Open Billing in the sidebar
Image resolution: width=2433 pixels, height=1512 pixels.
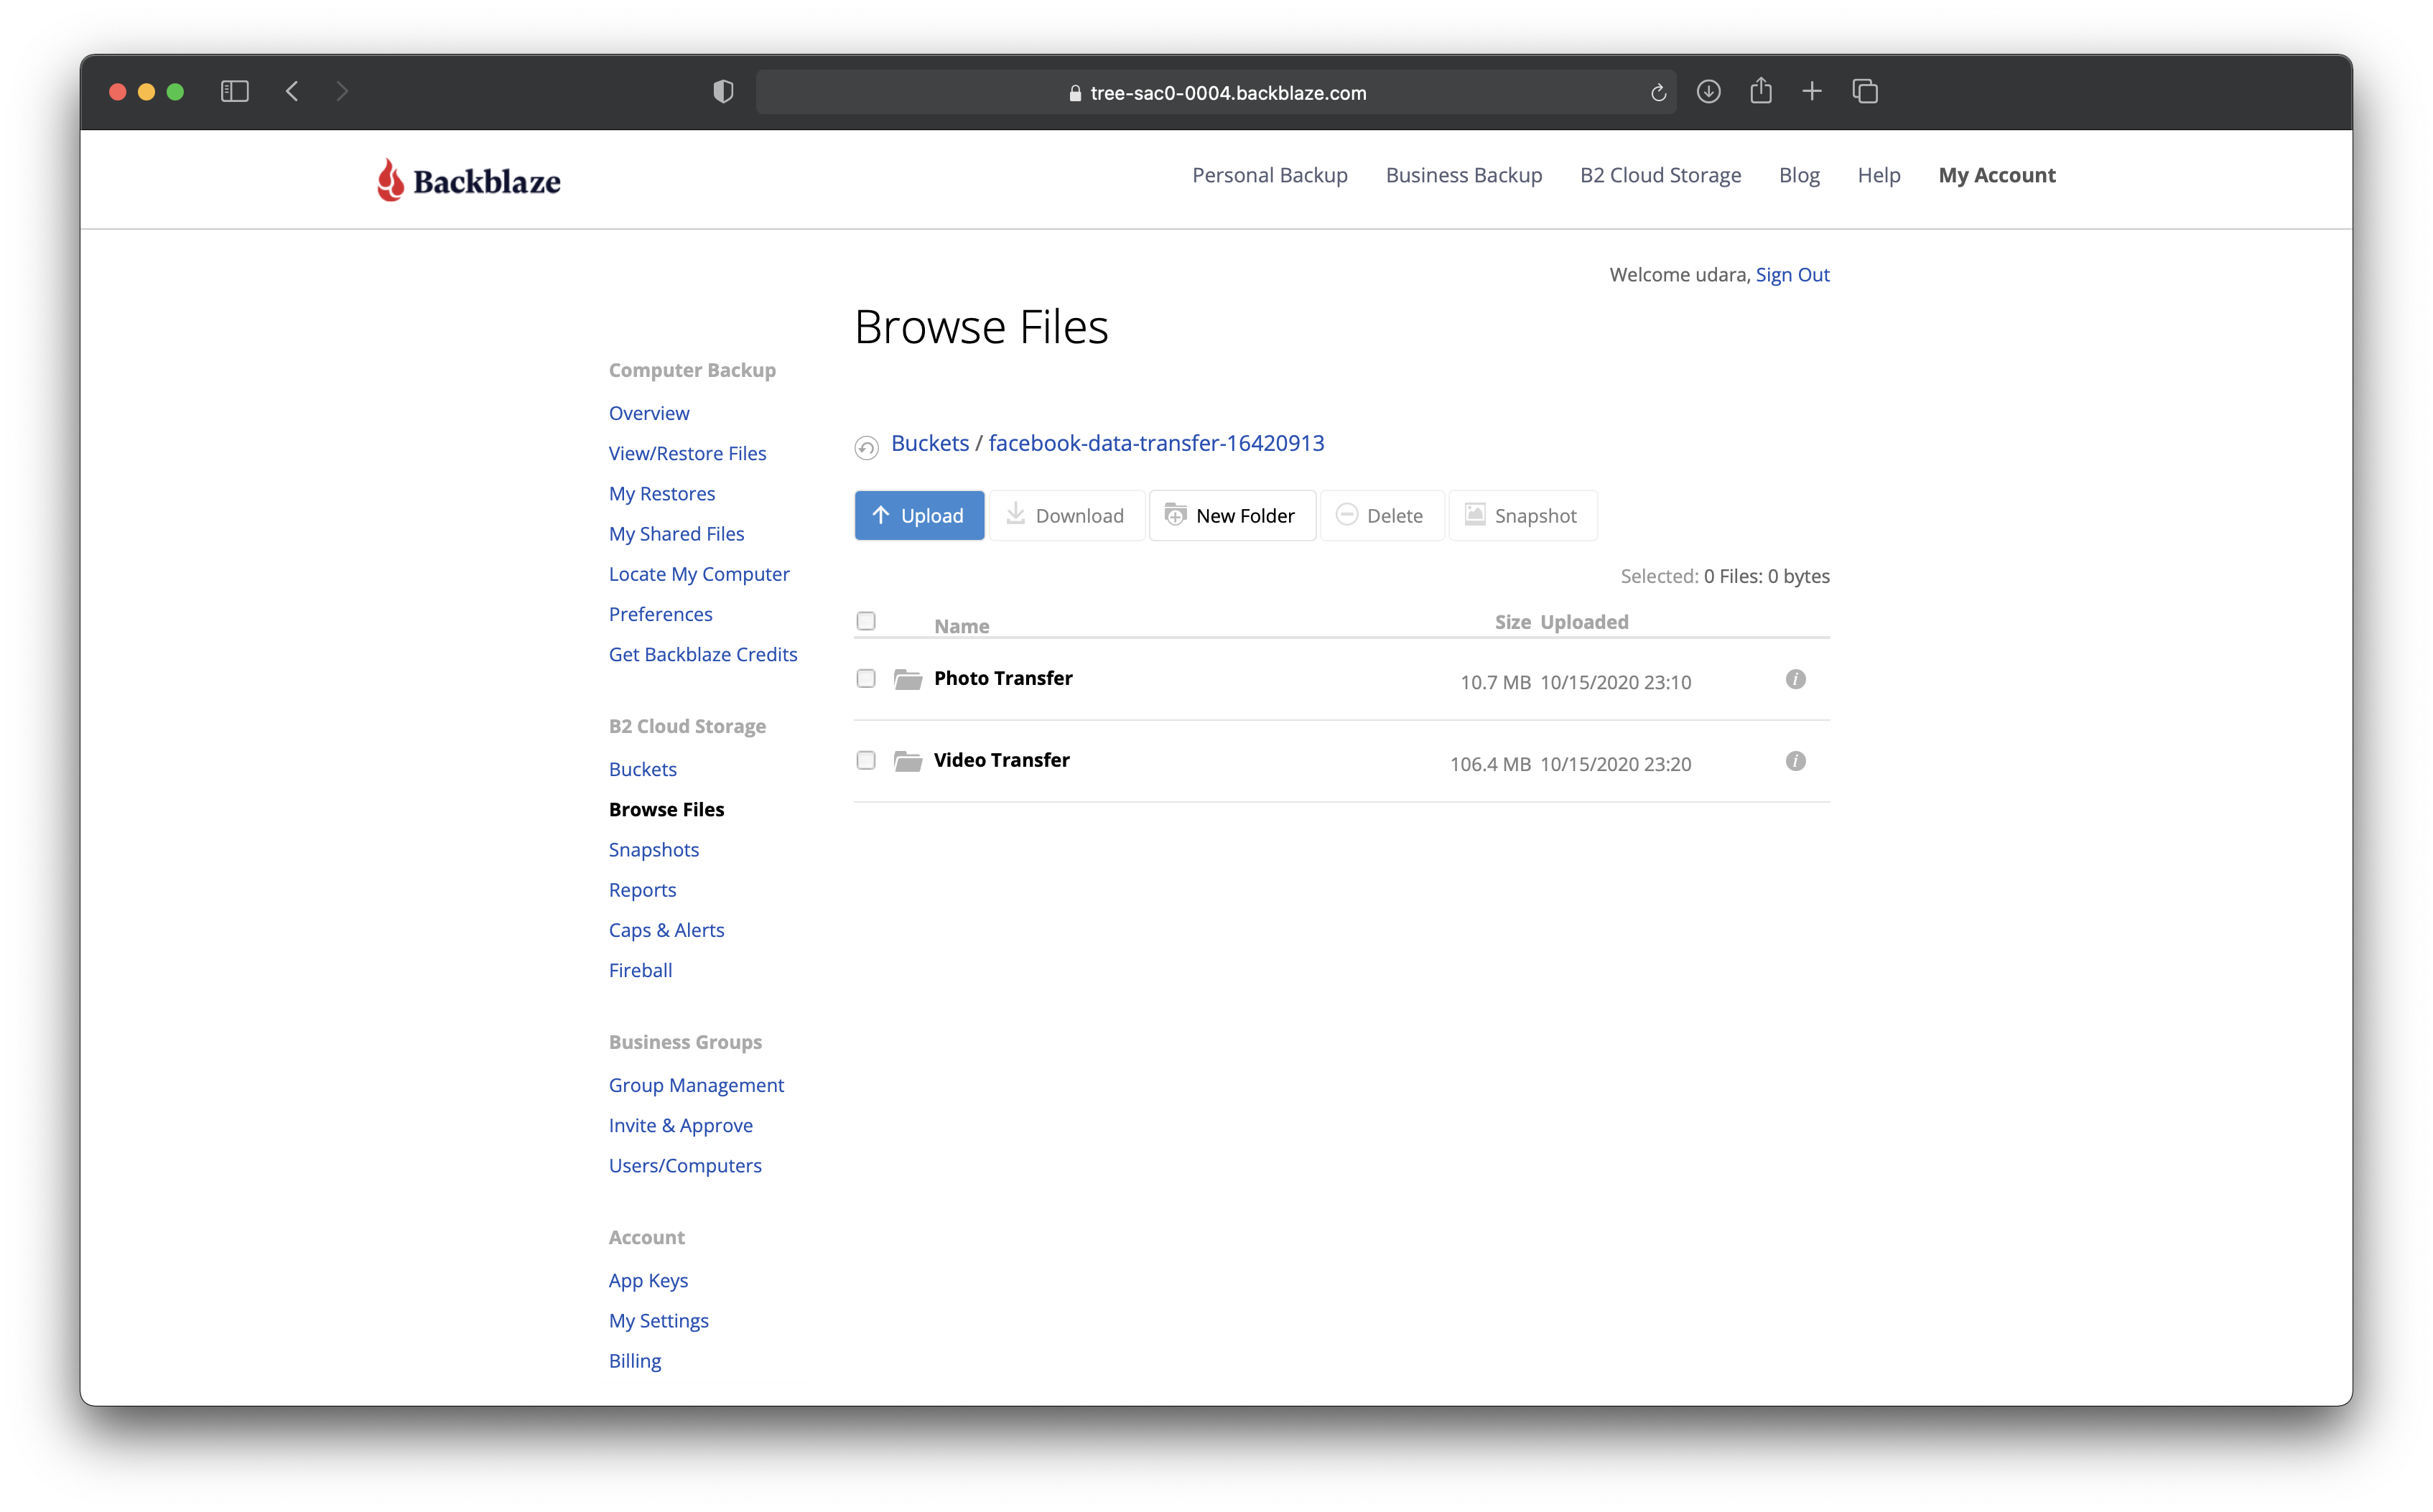point(634,1360)
